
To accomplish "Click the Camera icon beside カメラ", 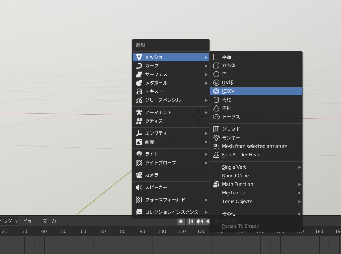I will pyautogui.click(x=139, y=175).
